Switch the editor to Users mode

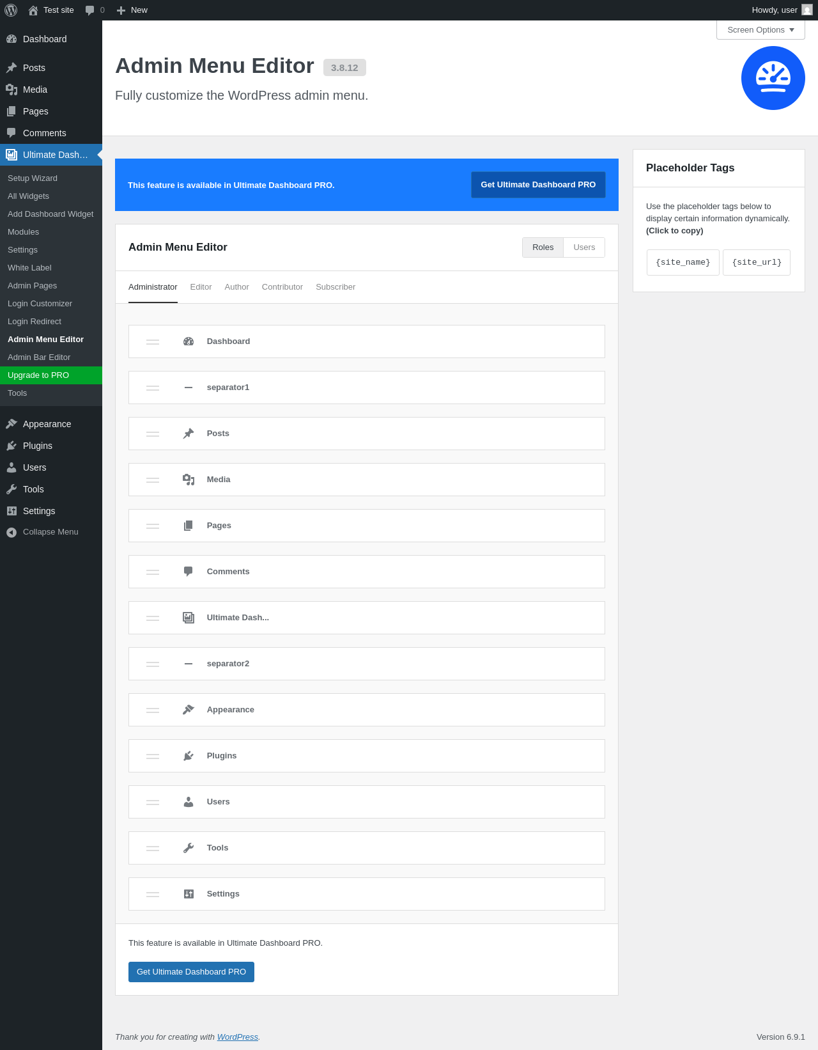(584, 247)
